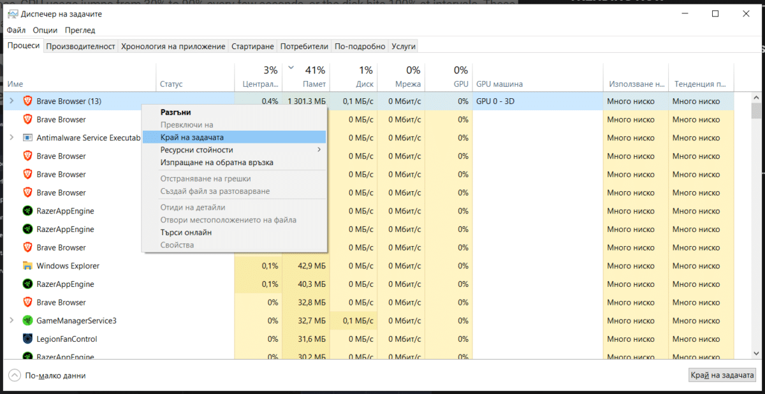Click Отстраняване на грешки menu entry
Viewport: 765px width, 394px height.
(234, 179)
